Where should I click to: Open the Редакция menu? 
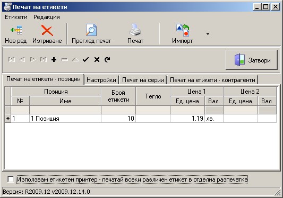pyautogui.click(x=47, y=17)
